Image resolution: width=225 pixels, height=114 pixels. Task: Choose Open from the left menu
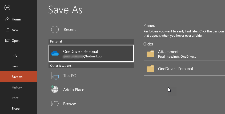pyautogui.click(x=19, y=41)
